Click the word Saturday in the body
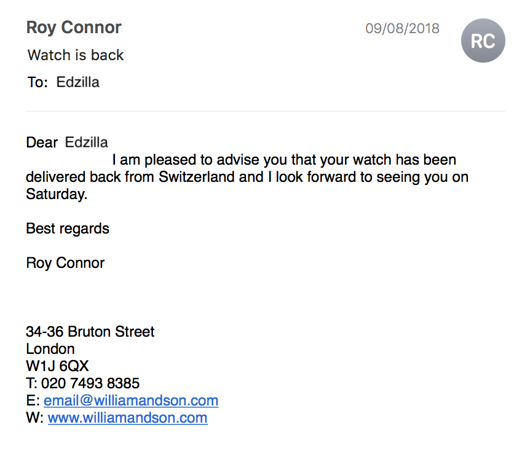Viewport: 530px width, 462px height. 55,194
